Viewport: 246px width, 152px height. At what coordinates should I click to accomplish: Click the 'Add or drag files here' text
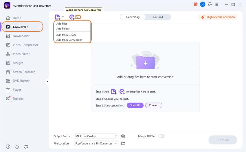point(145,77)
